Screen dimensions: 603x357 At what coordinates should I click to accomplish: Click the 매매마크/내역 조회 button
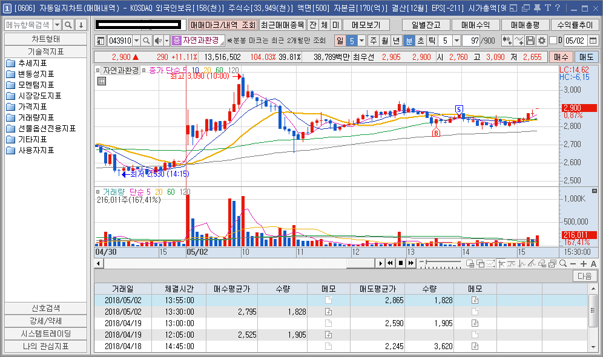[223, 25]
